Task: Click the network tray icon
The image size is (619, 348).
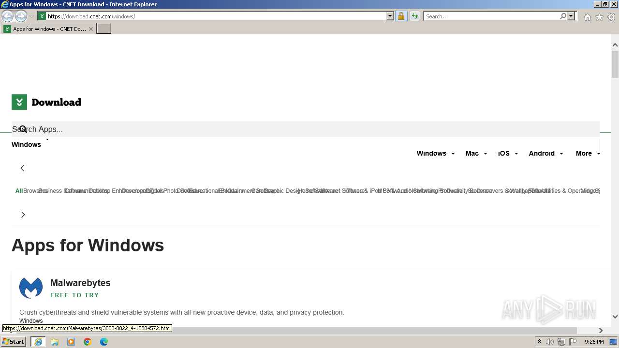Action: [x=561, y=342]
